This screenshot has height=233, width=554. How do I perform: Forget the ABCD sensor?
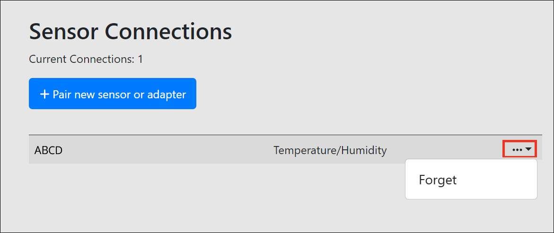pos(438,180)
